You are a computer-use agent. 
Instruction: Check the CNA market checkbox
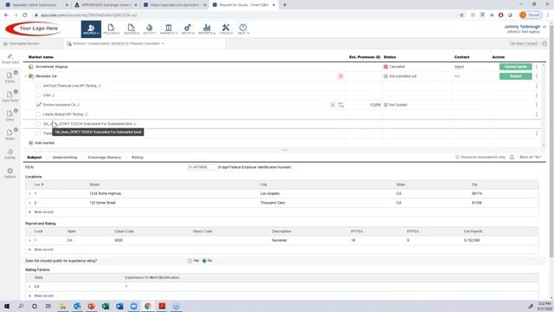(x=38, y=95)
